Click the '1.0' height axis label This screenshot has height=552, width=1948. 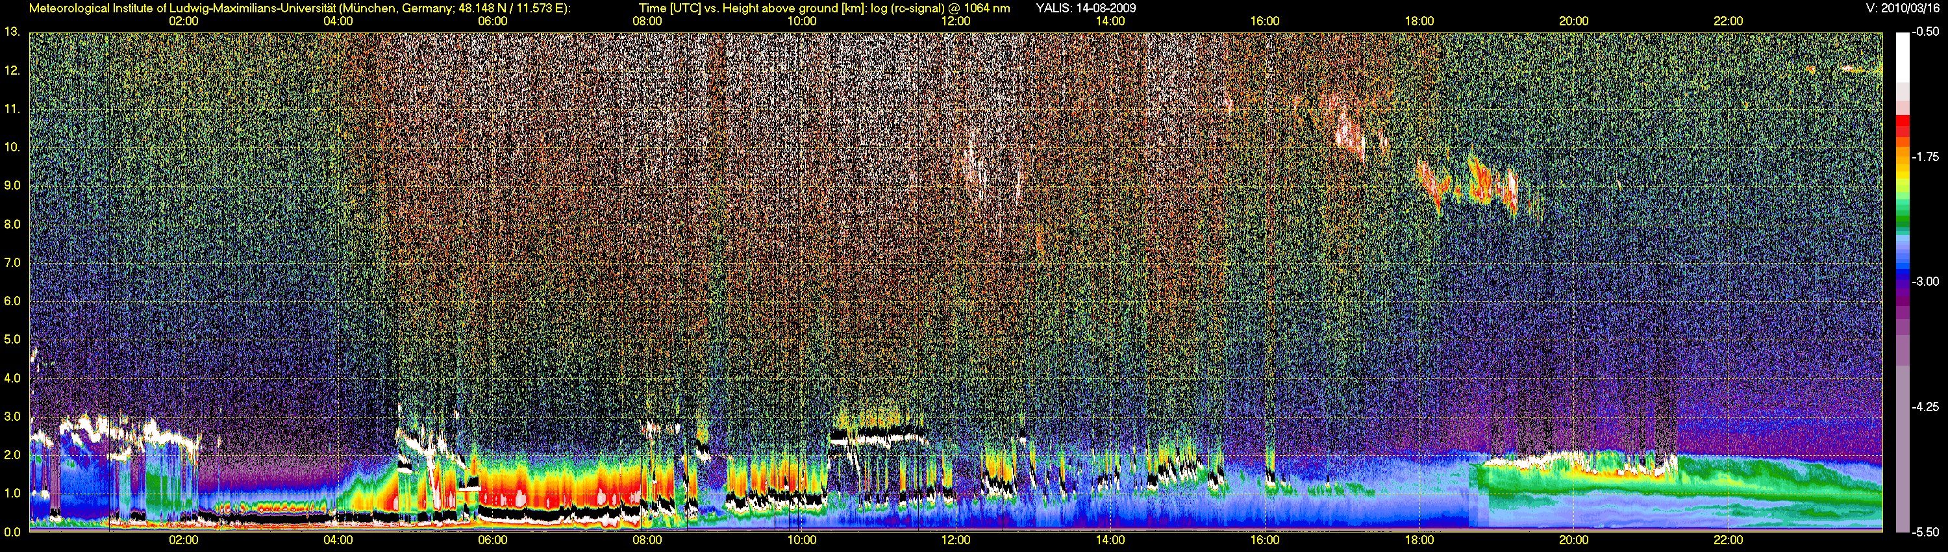point(12,493)
